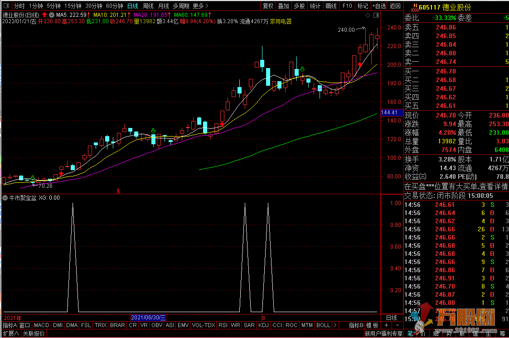Image resolution: width=509 pixels, height=338 pixels.
Task: Select the DMI indicator tab
Action: [x=58, y=325]
